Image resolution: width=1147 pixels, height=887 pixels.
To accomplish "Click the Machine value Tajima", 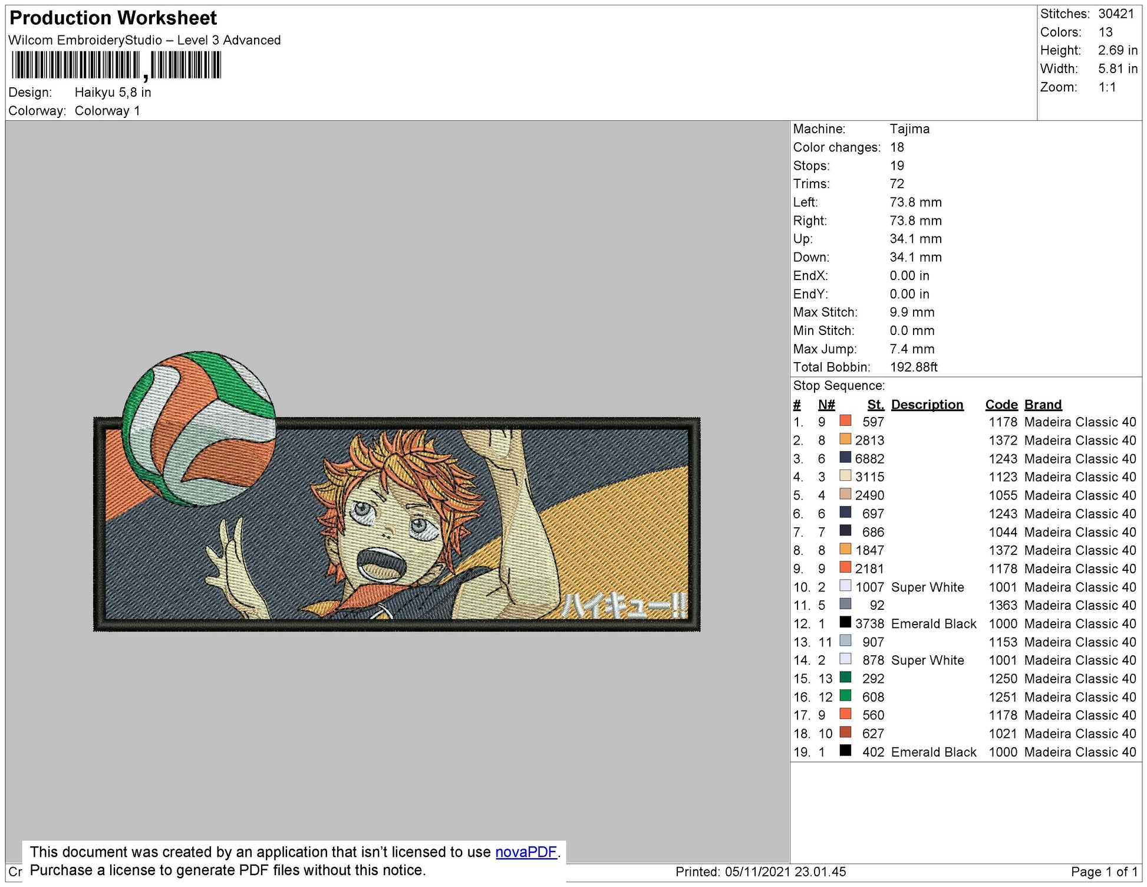I will (909, 129).
